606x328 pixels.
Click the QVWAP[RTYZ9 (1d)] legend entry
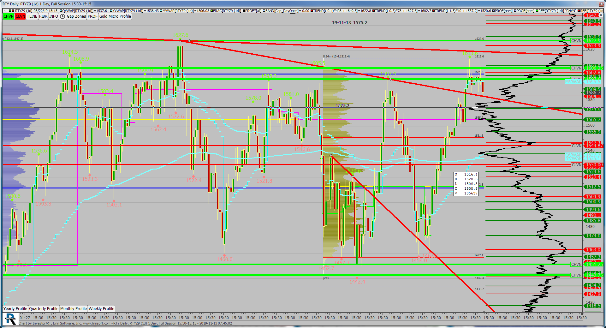(84, 11)
